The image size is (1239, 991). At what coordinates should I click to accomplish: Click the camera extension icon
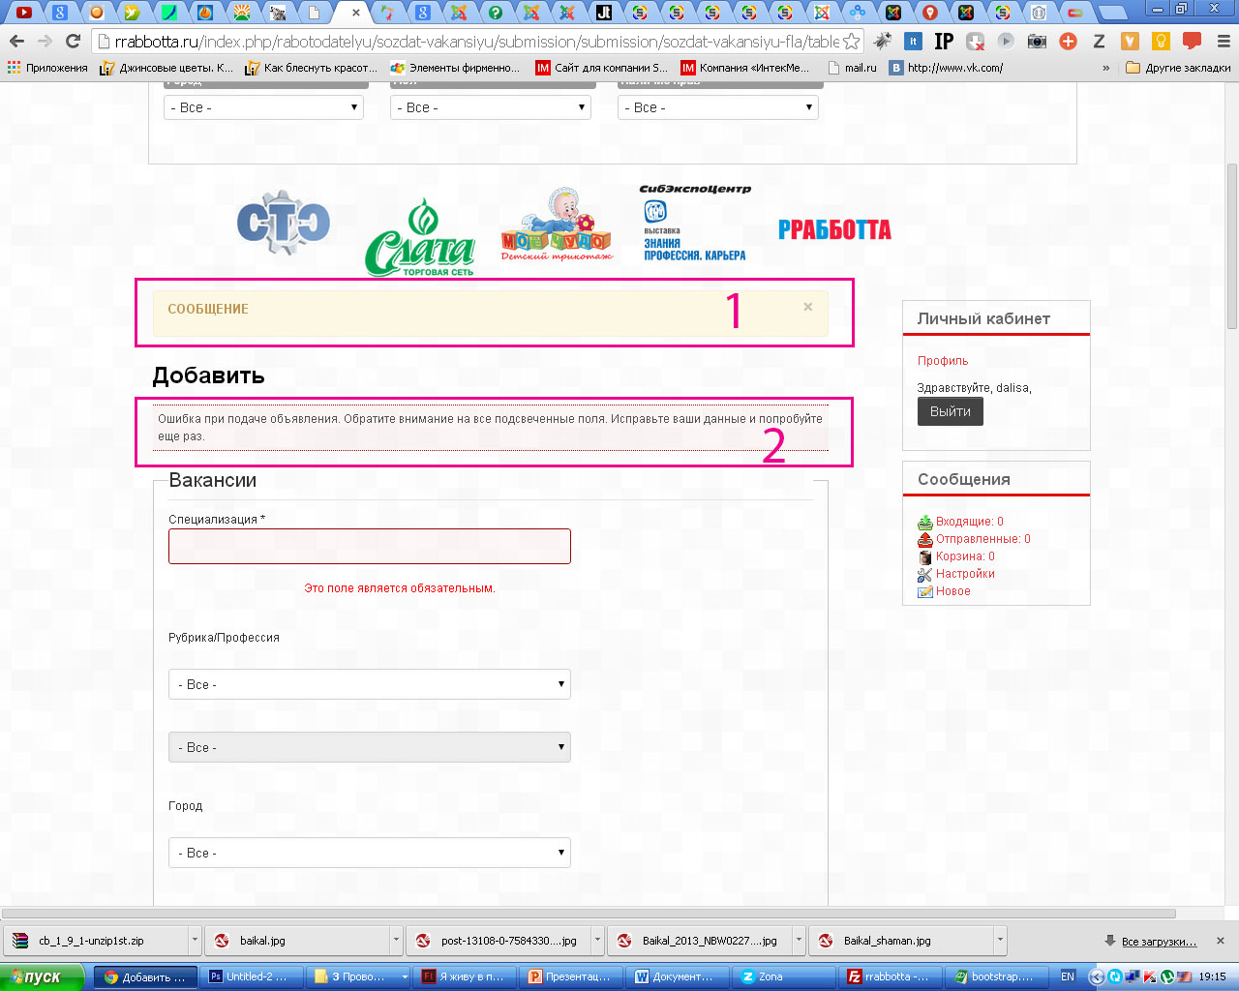pos(1037,42)
